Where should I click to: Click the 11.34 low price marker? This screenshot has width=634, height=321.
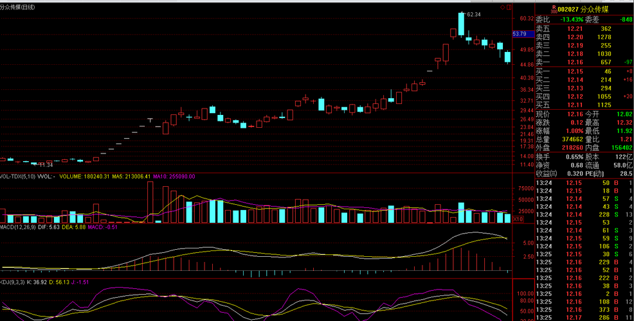click(x=46, y=165)
